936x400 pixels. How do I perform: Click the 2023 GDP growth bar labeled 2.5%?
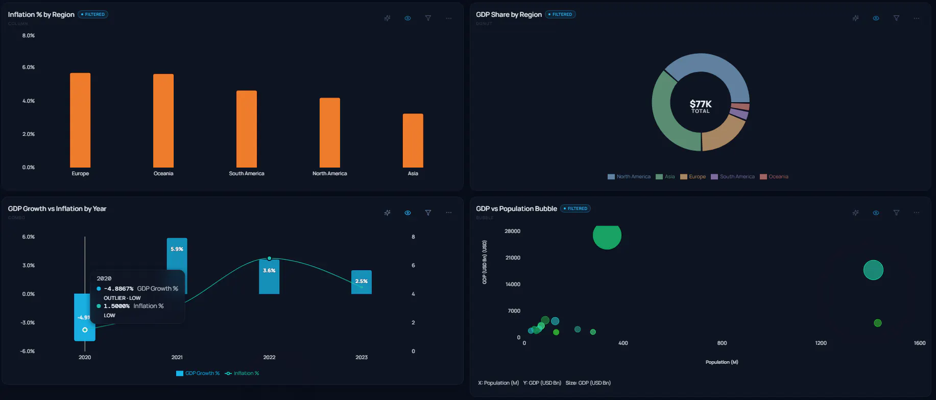coord(362,282)
